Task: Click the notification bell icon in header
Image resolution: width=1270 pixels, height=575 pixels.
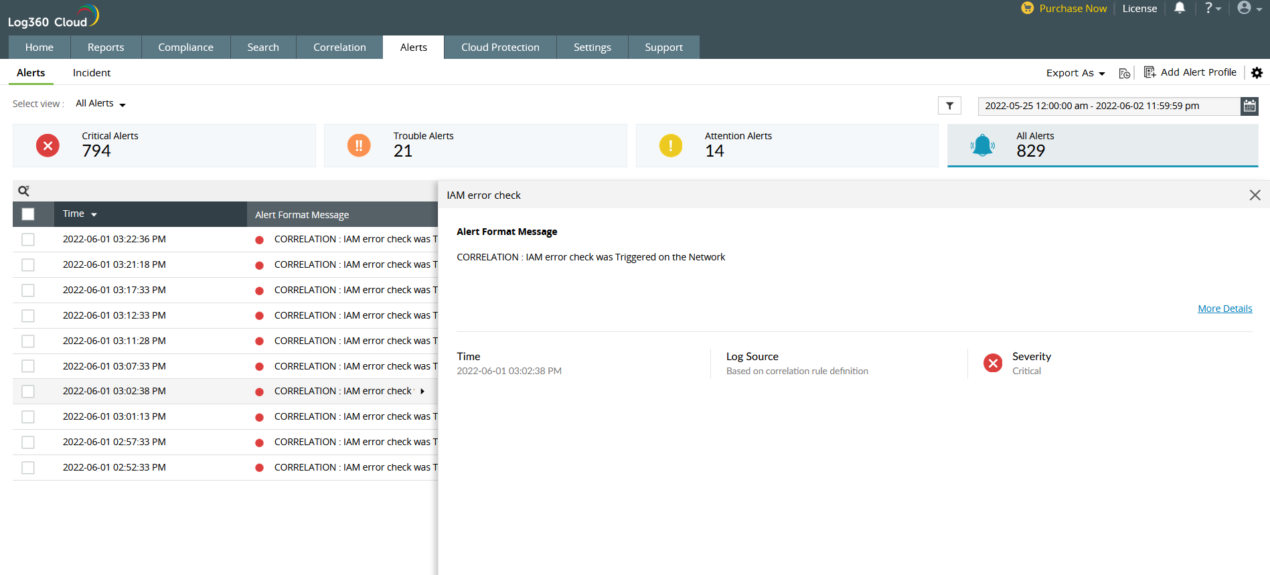Action: click(x=1180, y=8)
